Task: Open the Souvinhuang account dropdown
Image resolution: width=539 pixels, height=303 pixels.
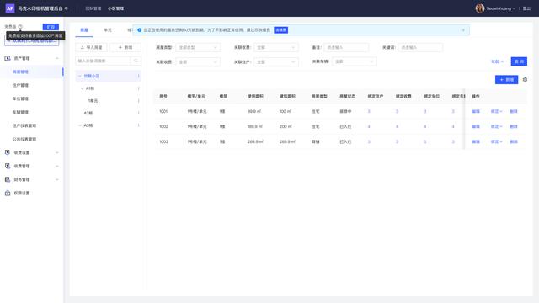Action: pos(500,8)
